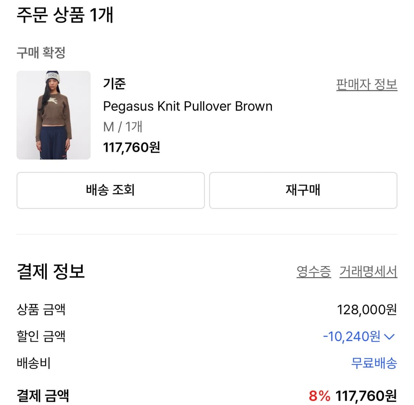Screen dimensions: 414x405
Task: Open the 영수증 receipt link
Action: pos(313,272)
